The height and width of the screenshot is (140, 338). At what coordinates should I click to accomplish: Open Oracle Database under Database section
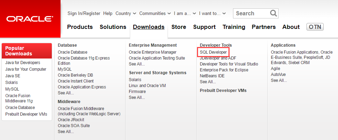pyautogui.click(x=72, y=52)
